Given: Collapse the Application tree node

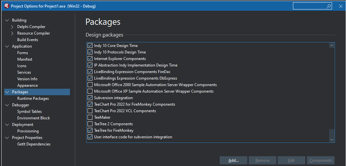Looking at the screenshot, I should [x=7, y=46].
